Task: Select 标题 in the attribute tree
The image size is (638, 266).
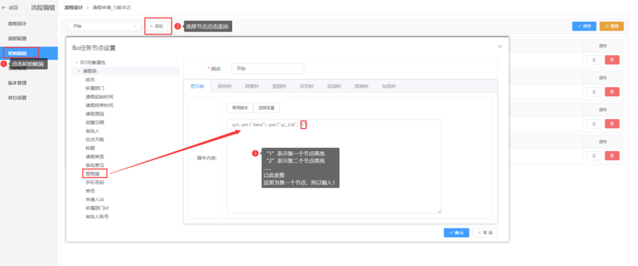Action: 90,148
